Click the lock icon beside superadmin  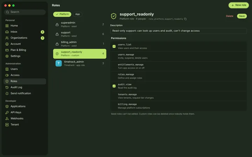point(57,24)
